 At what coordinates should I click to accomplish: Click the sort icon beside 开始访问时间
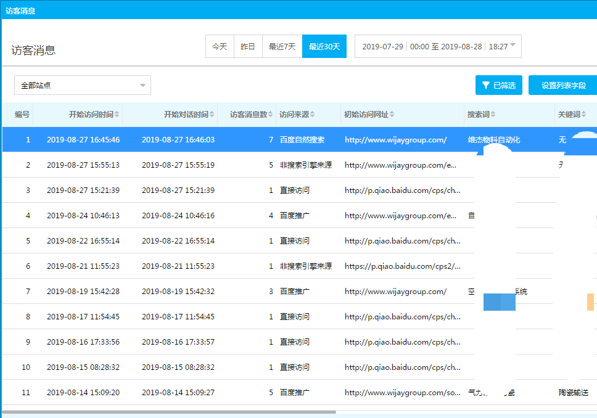[x=117, y=115]
